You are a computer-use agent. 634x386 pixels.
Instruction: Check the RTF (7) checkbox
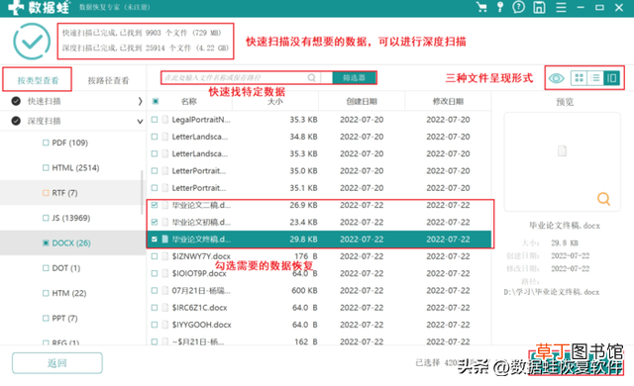pyautogui.click(x=46, y=193)
